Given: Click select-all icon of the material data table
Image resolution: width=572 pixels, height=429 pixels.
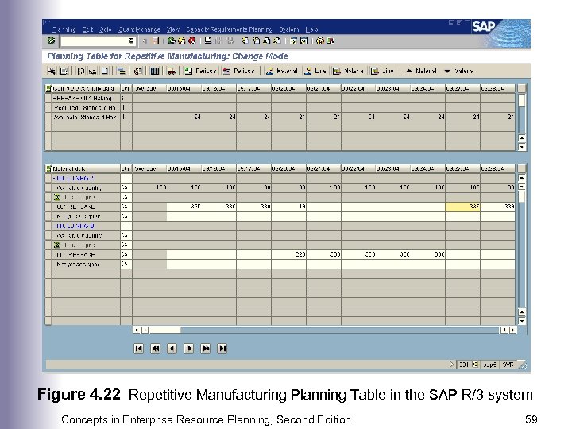Looking at the screenshot, I should [48, 168].
